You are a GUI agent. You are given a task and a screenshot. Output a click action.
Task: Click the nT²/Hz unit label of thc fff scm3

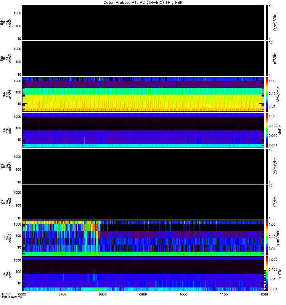tap(275, 202)
